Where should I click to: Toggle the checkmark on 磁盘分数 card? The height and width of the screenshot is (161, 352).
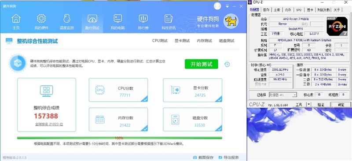219,128
